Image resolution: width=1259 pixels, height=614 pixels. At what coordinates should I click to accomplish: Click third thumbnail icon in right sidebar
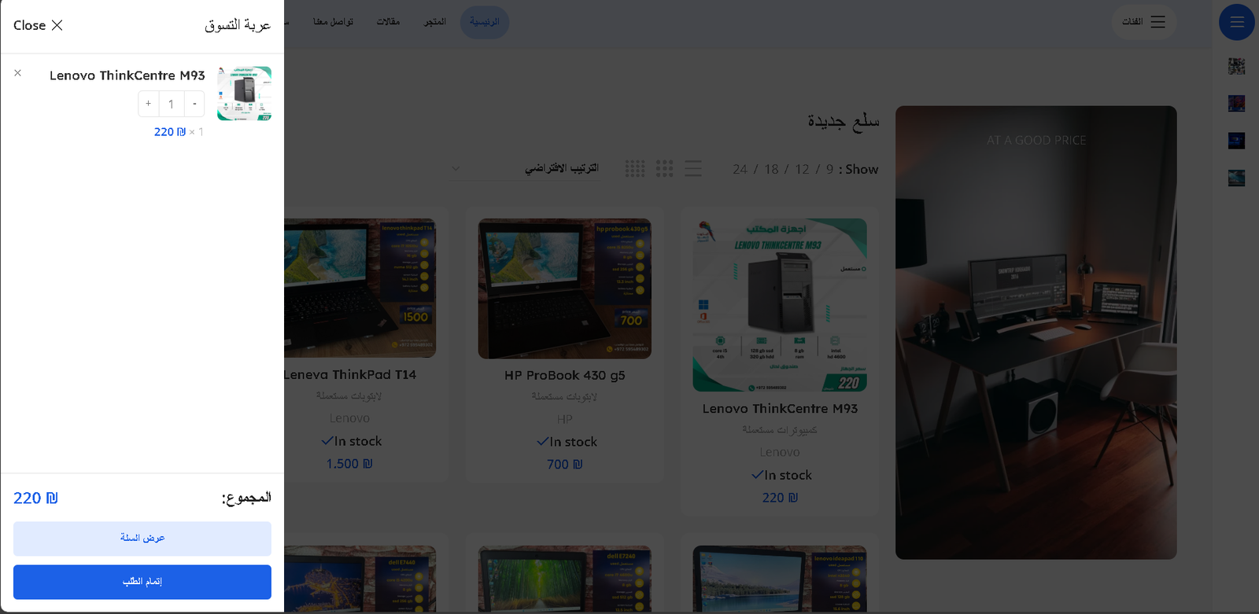click(x=1237, y=141)
